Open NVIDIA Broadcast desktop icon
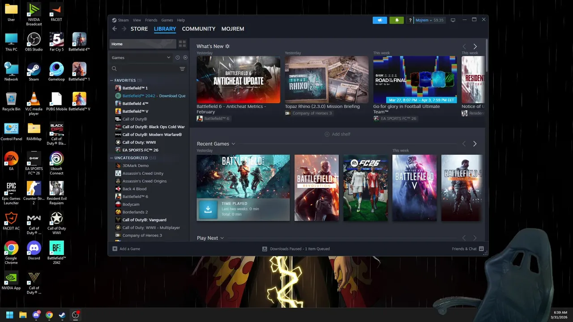Viewport: 573px width, 322px height. pyautogui.click(x=34, y=14)
